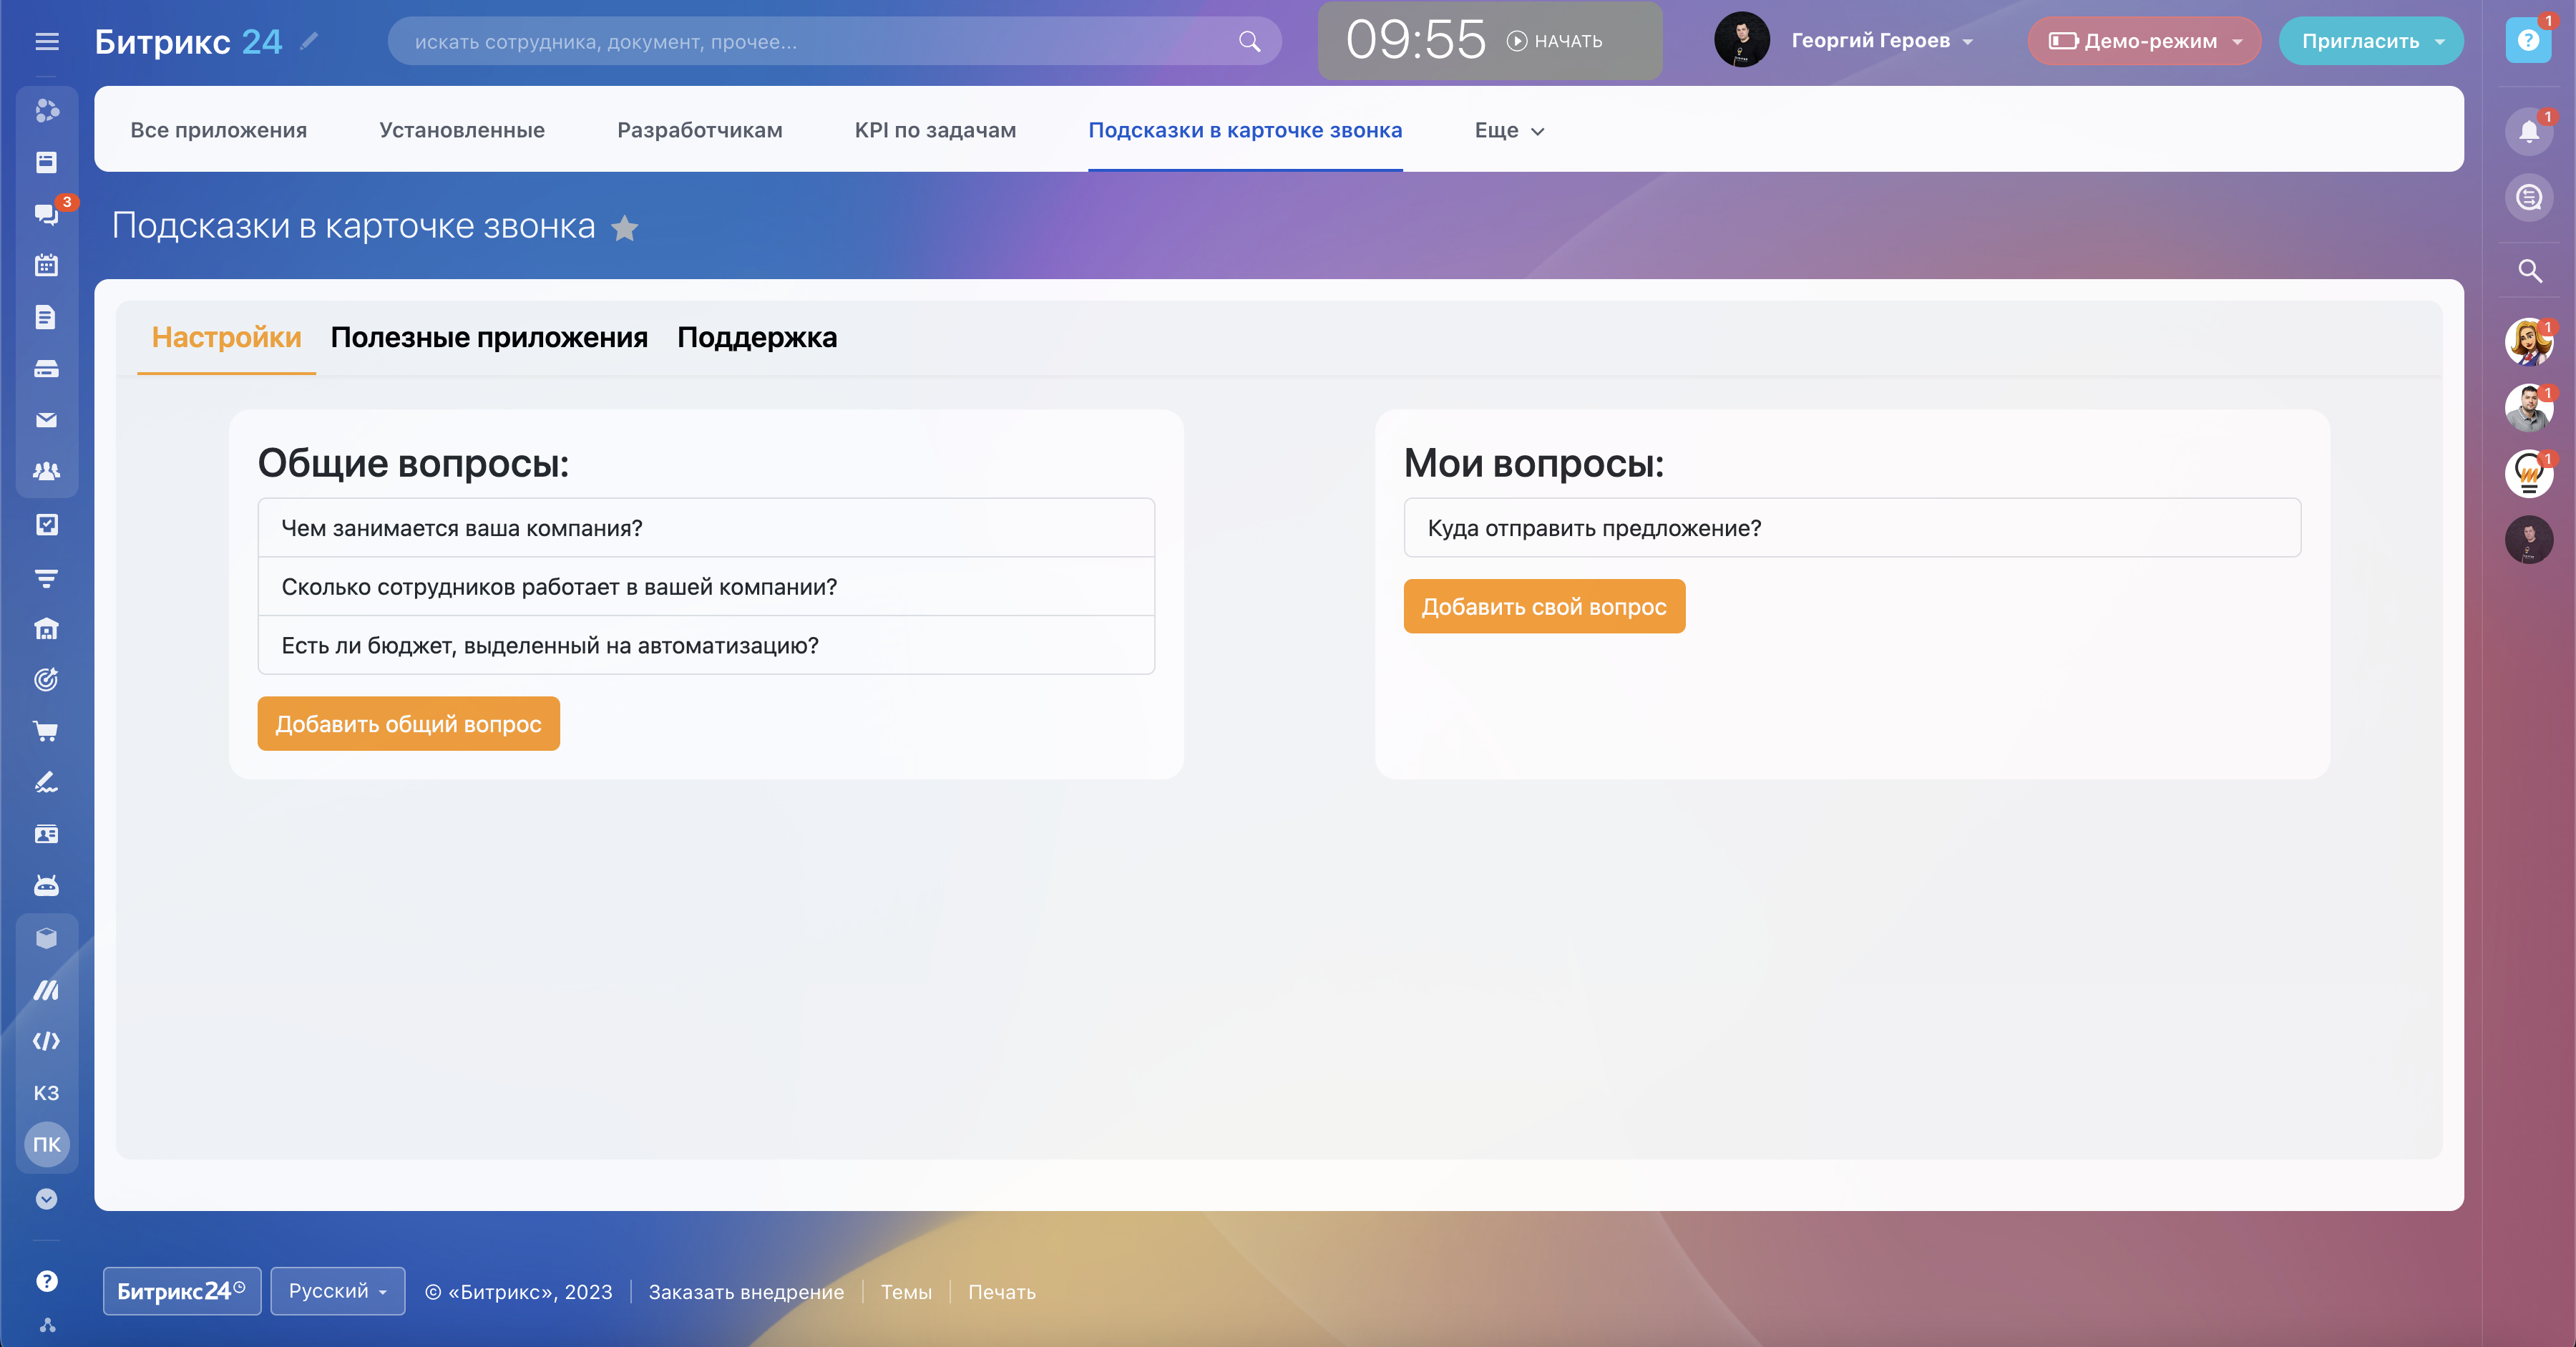This screenshot has width=2576, height=1347.
Task: Open the help question mark in the top right
Action: pos(2528,41)
